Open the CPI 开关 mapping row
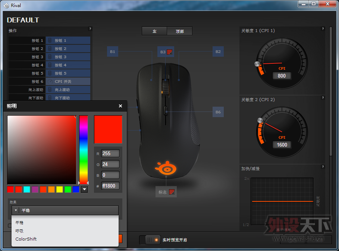The height and width of the screenshot is (251, 339). 68,82
